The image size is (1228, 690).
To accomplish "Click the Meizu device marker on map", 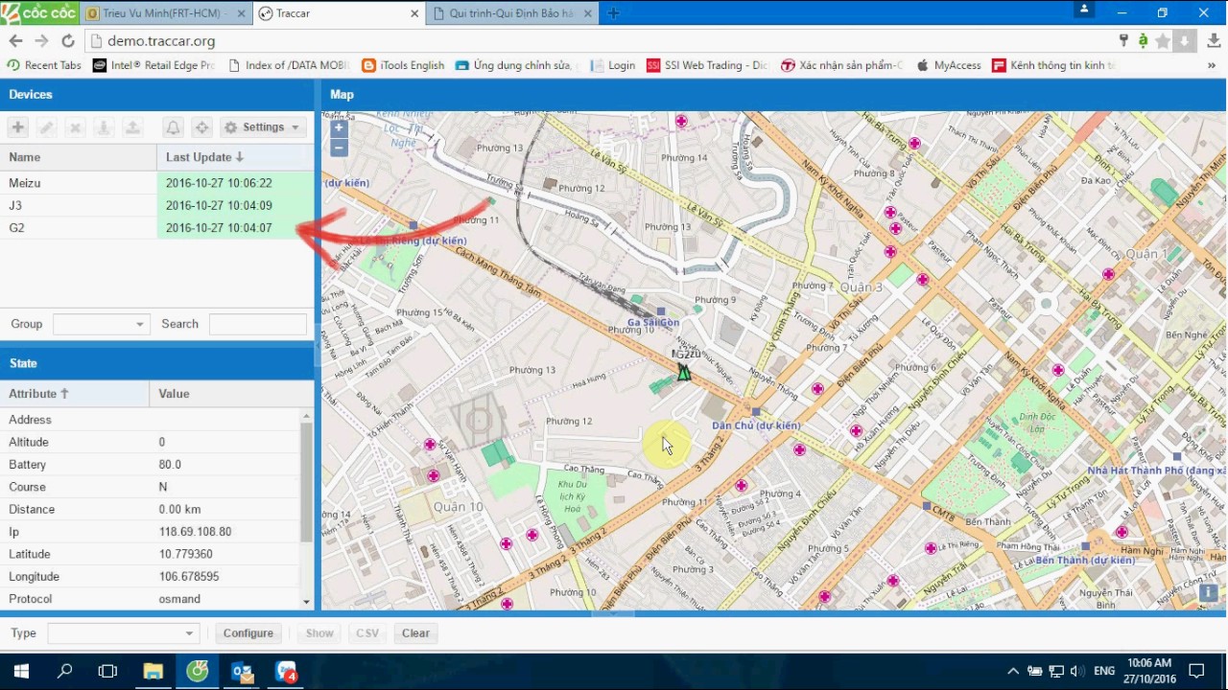I will coord(683,372).
